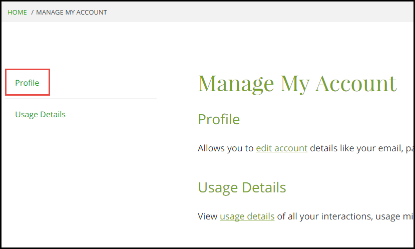Click the blank white area below the sidebar menu
415x249 pixels.
81,185
